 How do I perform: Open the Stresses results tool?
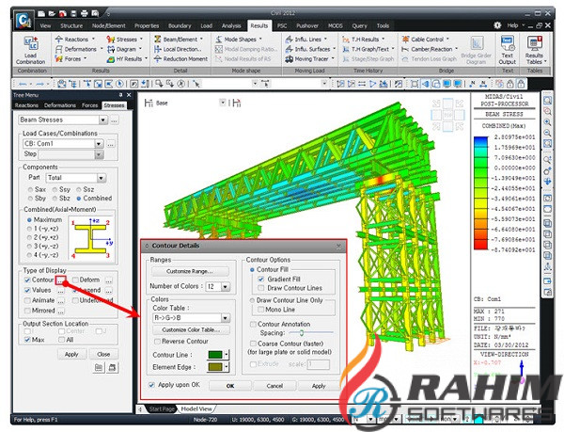click(122, 40)
